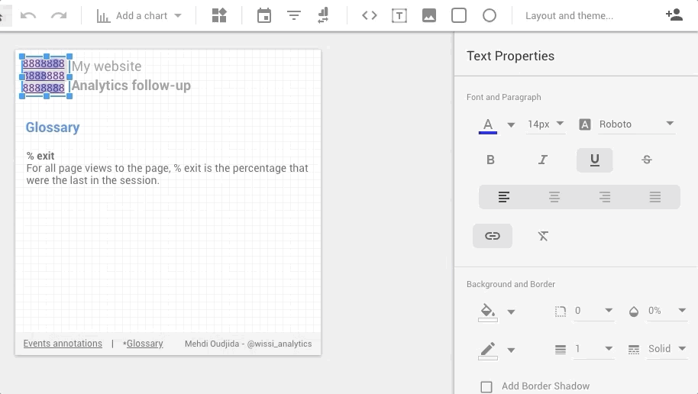Select the 8888888 text box element

tap(45, 76)
